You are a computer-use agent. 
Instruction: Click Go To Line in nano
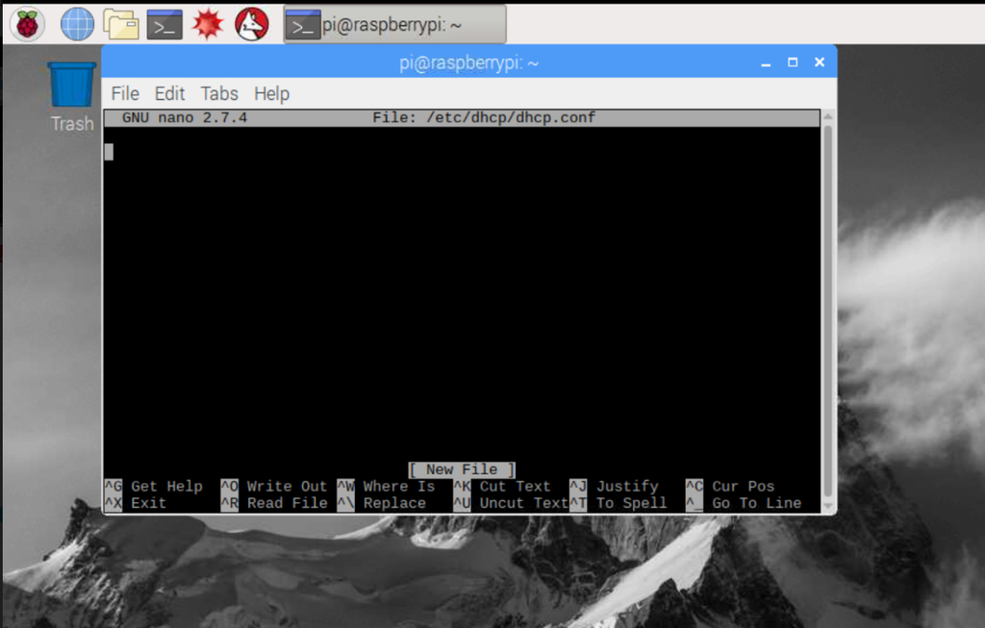pyautogui.click(x=756, y=503)
